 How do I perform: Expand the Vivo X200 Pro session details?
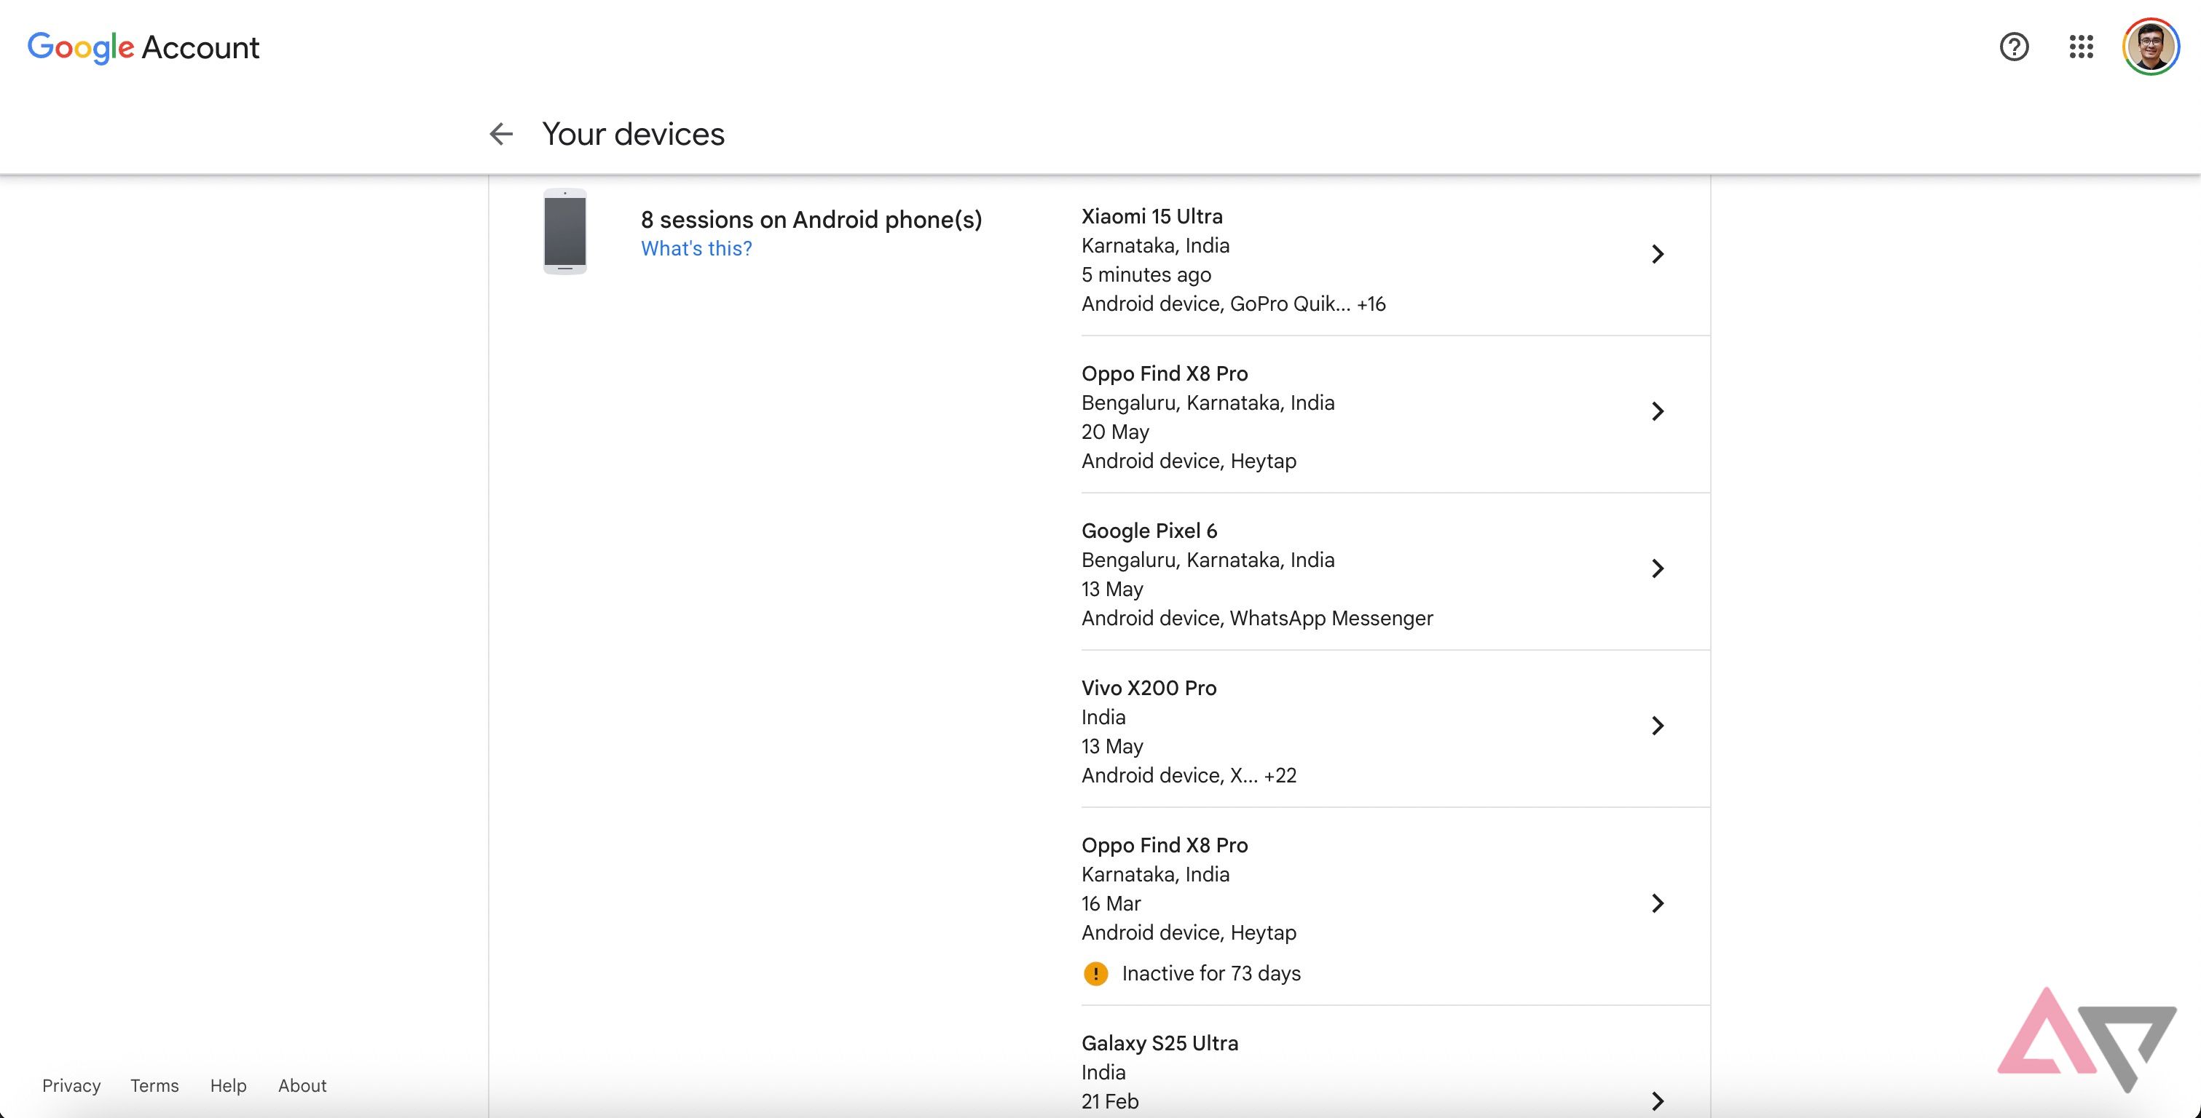pos(1658,726)
